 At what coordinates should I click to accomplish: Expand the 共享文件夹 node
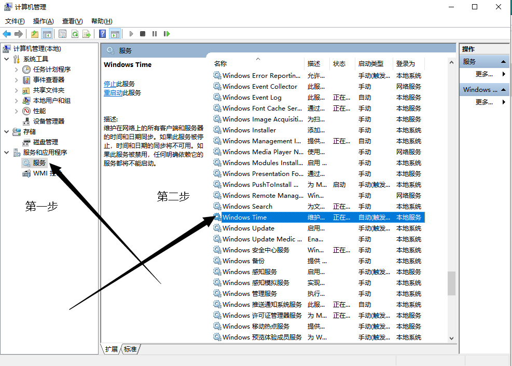[16, 90]
